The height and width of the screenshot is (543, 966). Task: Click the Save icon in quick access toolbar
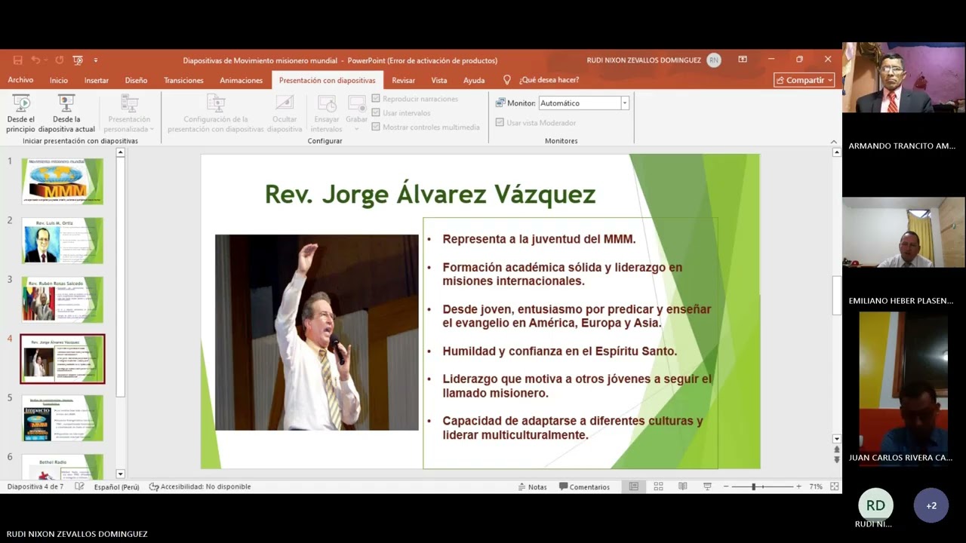17,60
